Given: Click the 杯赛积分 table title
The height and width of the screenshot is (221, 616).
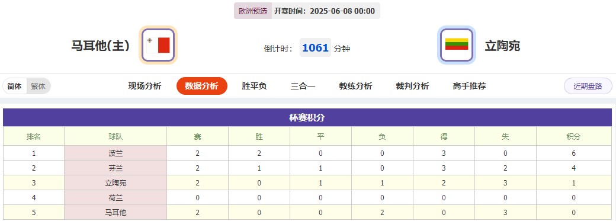Looking at the screenshot, I should (307, 117).
